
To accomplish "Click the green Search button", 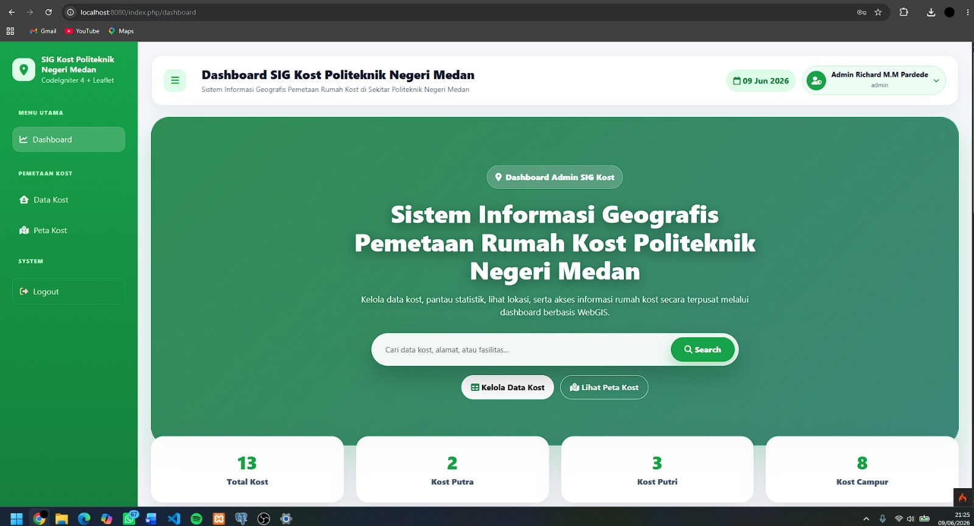I will coord(702,349).
